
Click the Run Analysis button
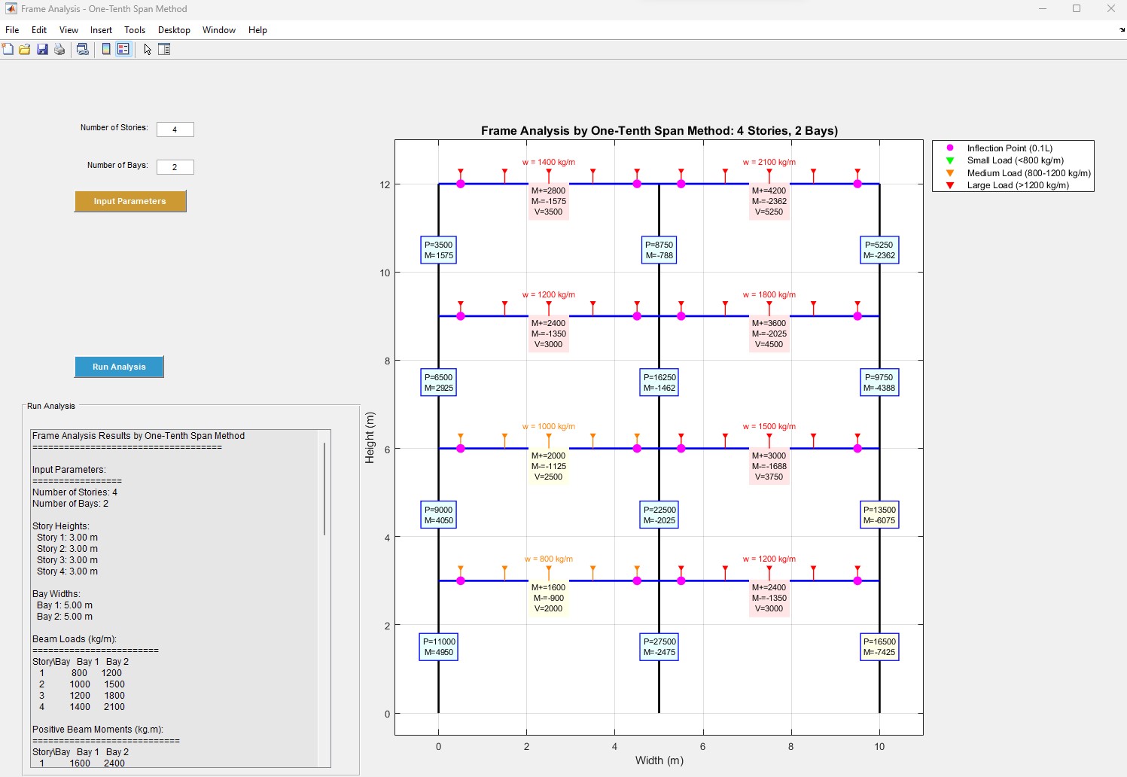click(119, 367)
